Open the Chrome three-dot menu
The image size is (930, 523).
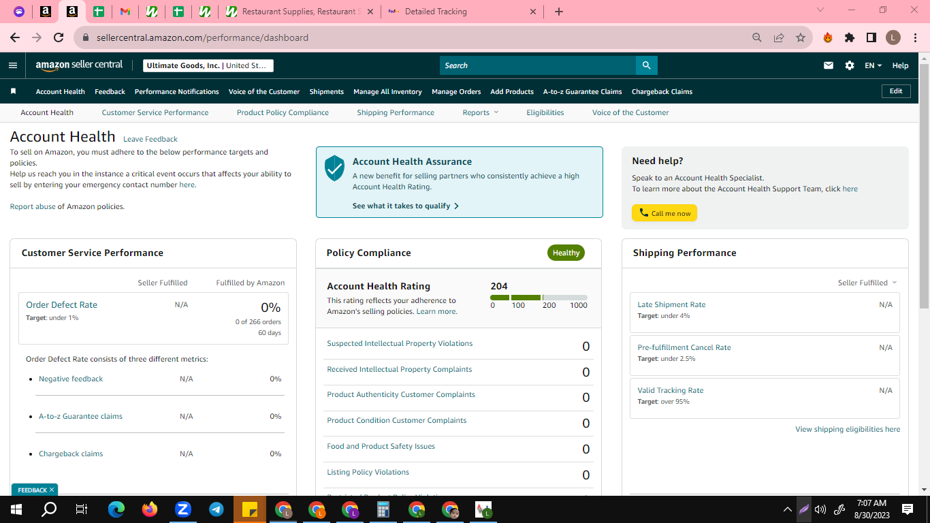[x=914, y=37]
